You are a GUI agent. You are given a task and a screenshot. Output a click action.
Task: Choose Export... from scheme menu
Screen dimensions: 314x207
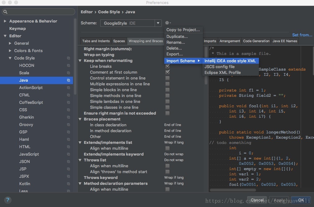[183, 54]
